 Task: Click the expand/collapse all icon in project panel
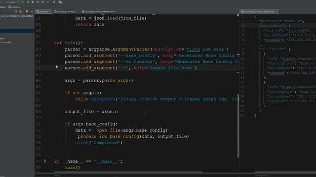[21, 11]
